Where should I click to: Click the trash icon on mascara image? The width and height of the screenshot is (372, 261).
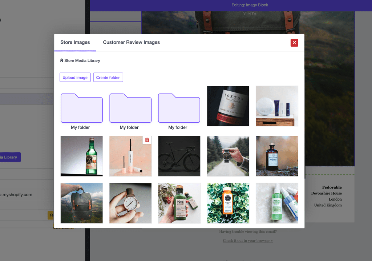pos(147,140)
